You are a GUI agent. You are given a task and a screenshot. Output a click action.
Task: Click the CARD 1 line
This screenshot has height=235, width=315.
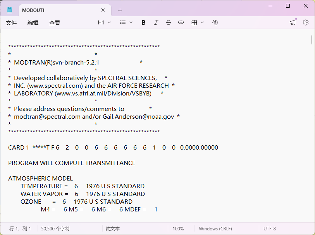tap(113, 148)
